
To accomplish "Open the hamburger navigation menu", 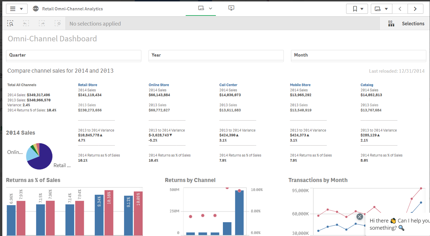I will (16, 9).
